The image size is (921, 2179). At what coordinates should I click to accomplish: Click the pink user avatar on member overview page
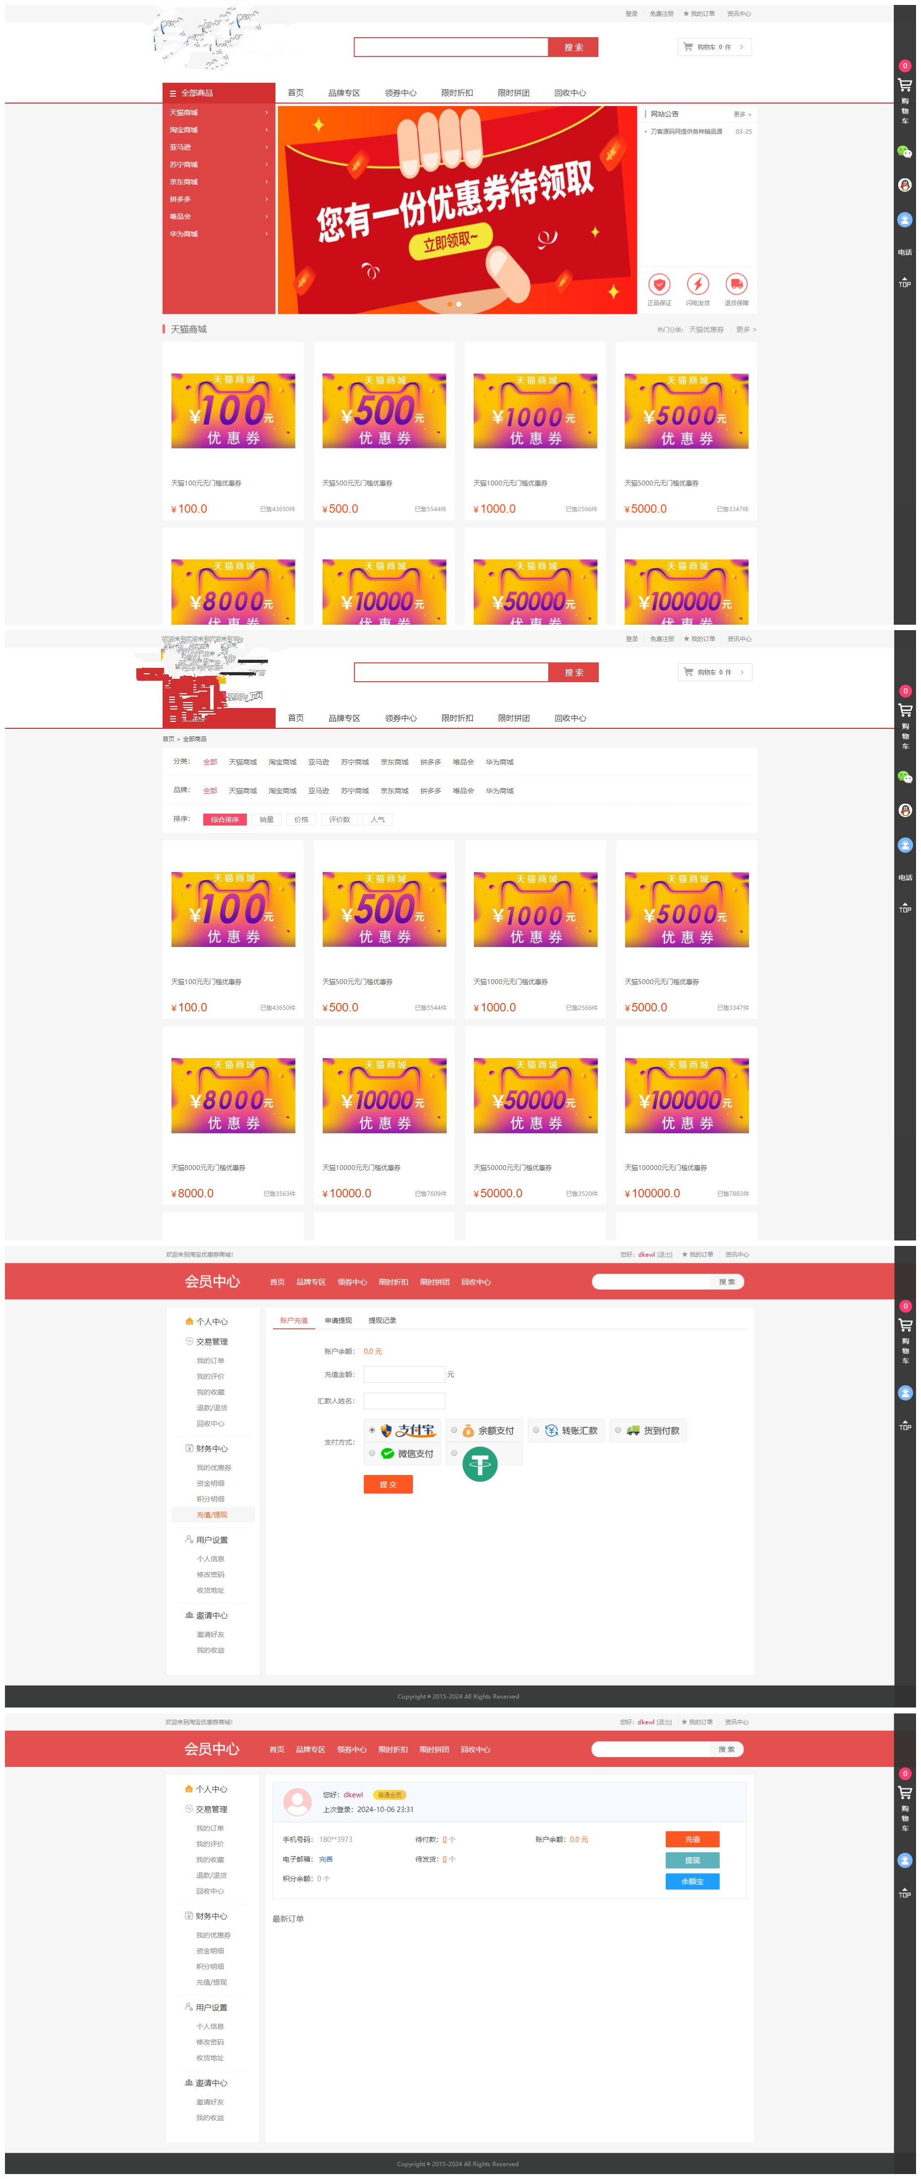(x=297, y=1802)
